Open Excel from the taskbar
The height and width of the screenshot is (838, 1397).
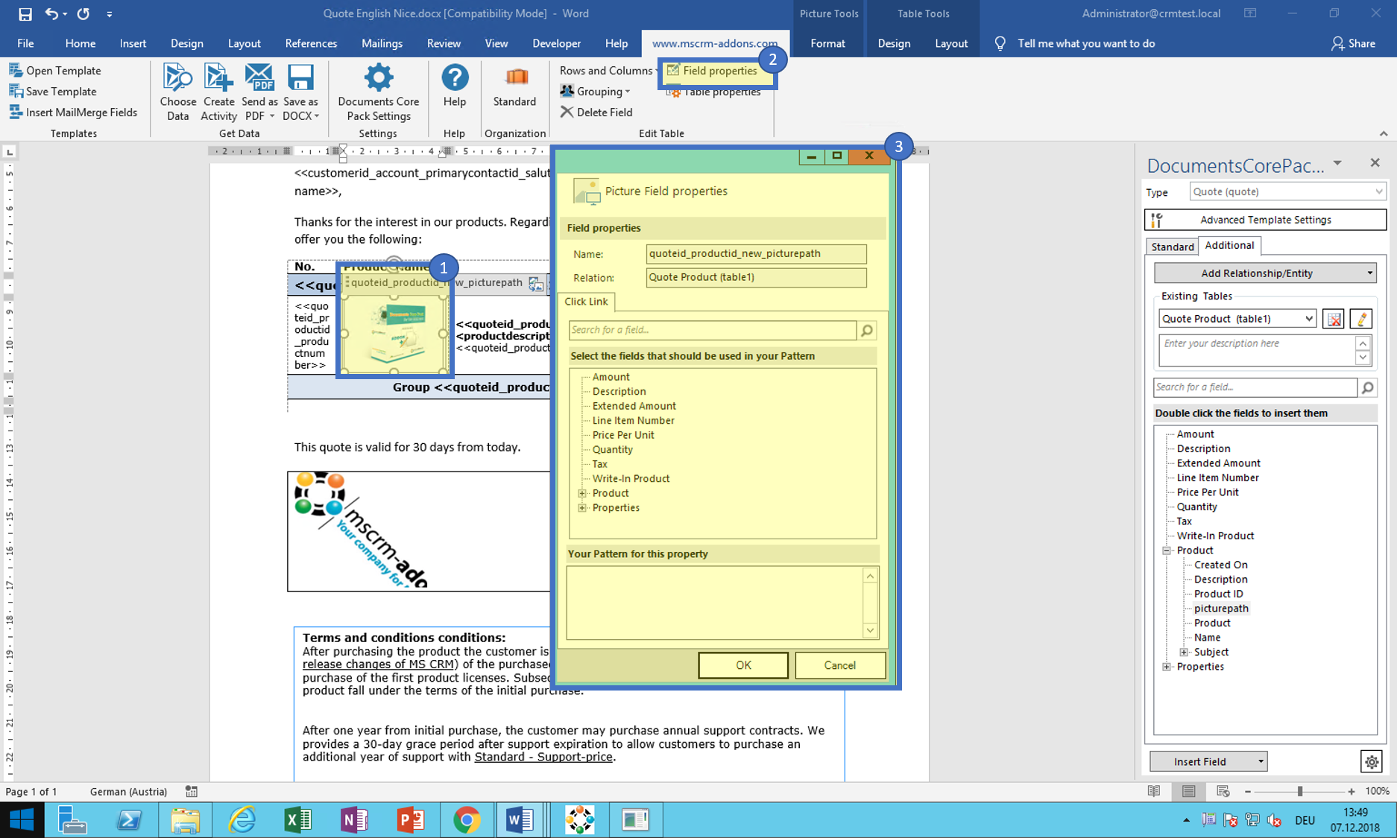pos(298,820)
